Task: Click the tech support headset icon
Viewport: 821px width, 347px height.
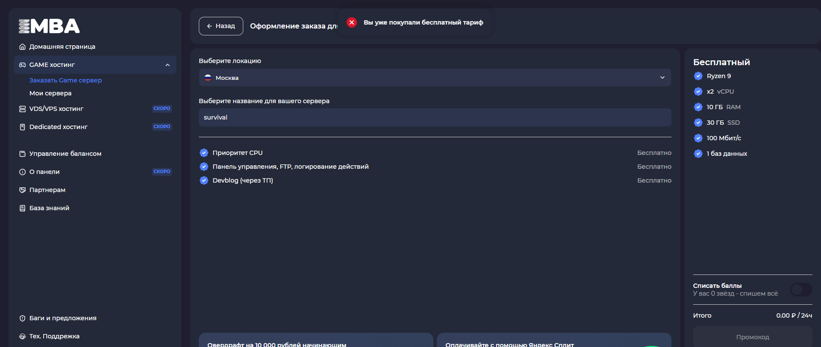Action: coord(22,336)
